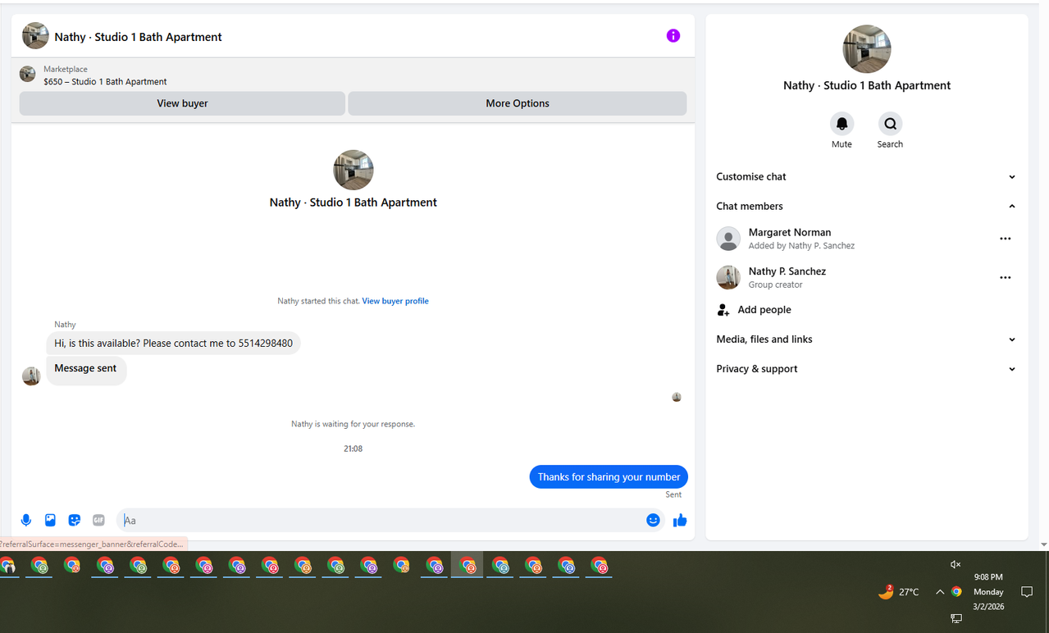Click the 'Message sent' bubble
The height and width of the screenshot is (633, 1049).
86,369
